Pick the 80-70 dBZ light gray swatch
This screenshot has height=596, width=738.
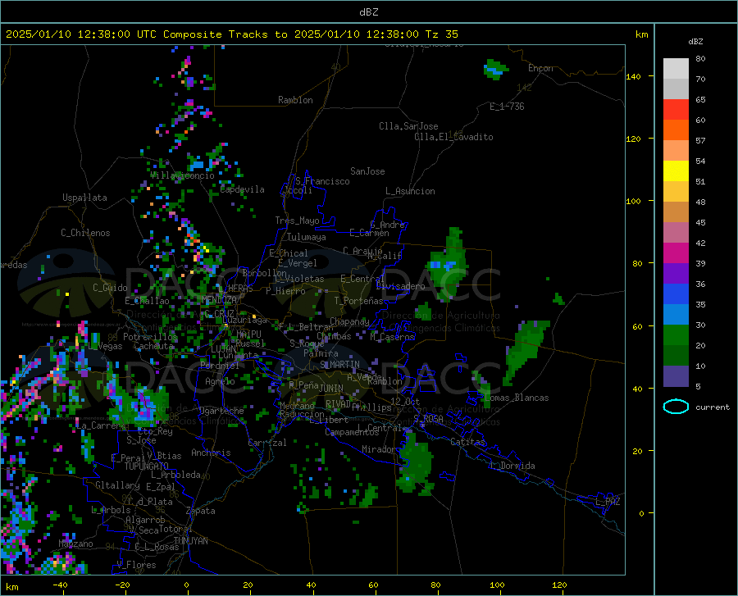click(676, 69)
